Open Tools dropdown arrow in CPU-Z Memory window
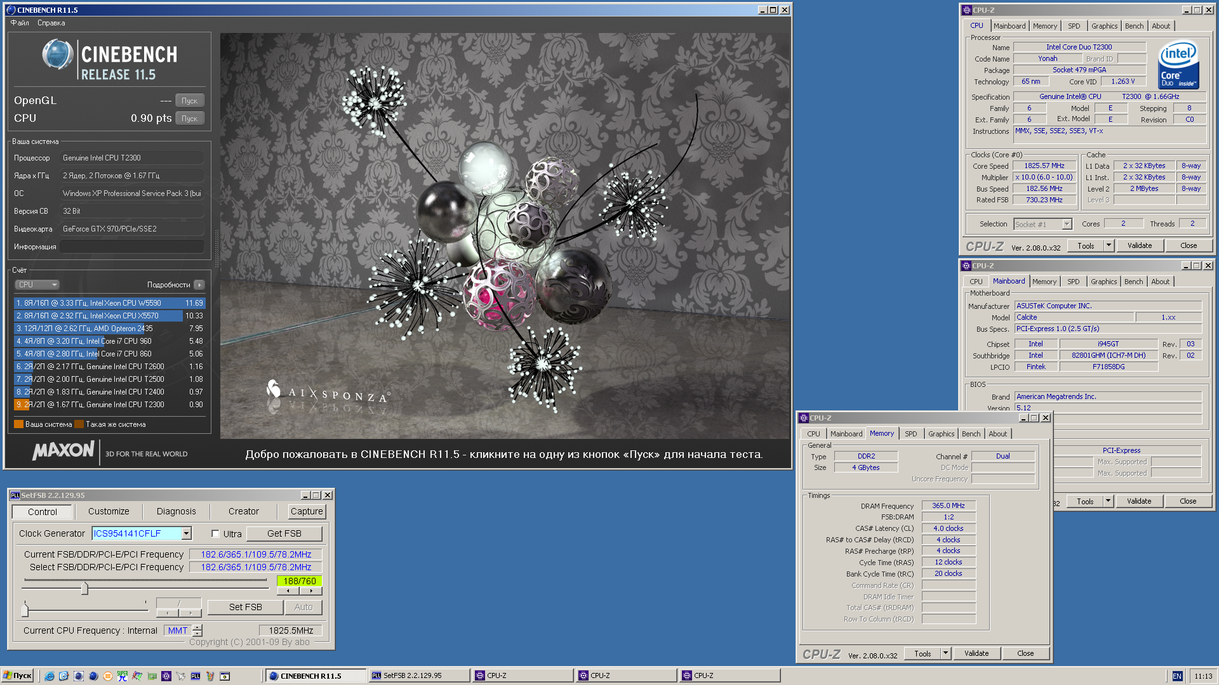Screen dimensions: 1219x685 point(945,653)
